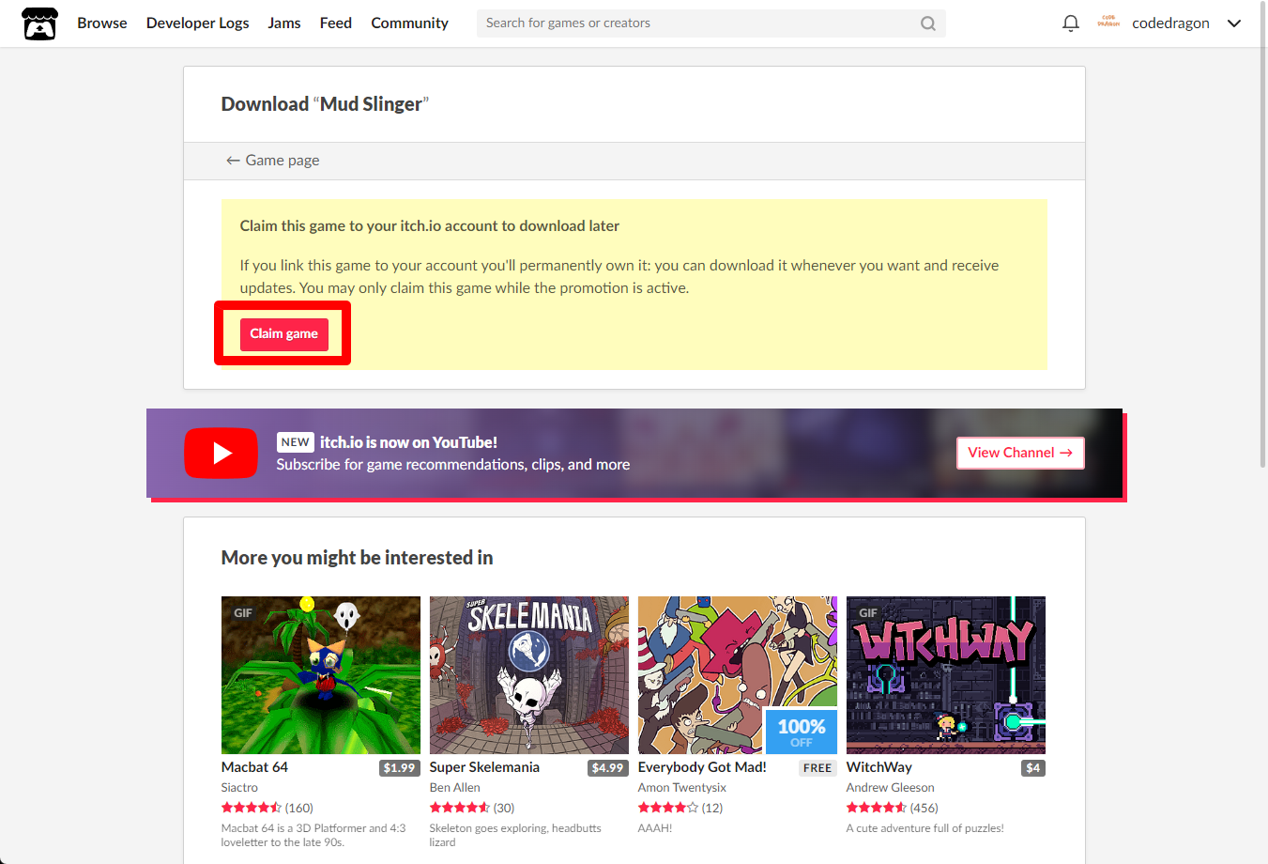Open the View Channel button

(x=1020, y=453)
